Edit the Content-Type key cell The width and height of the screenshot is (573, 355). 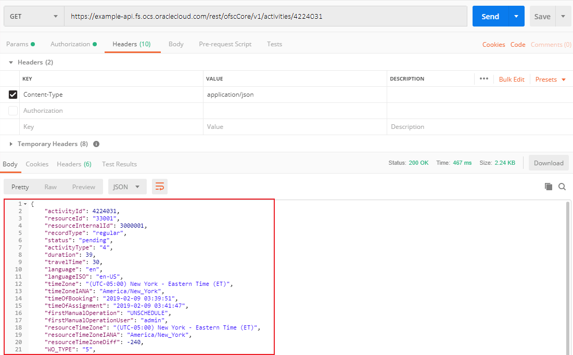pyautogui.click(x=111, y=95)
